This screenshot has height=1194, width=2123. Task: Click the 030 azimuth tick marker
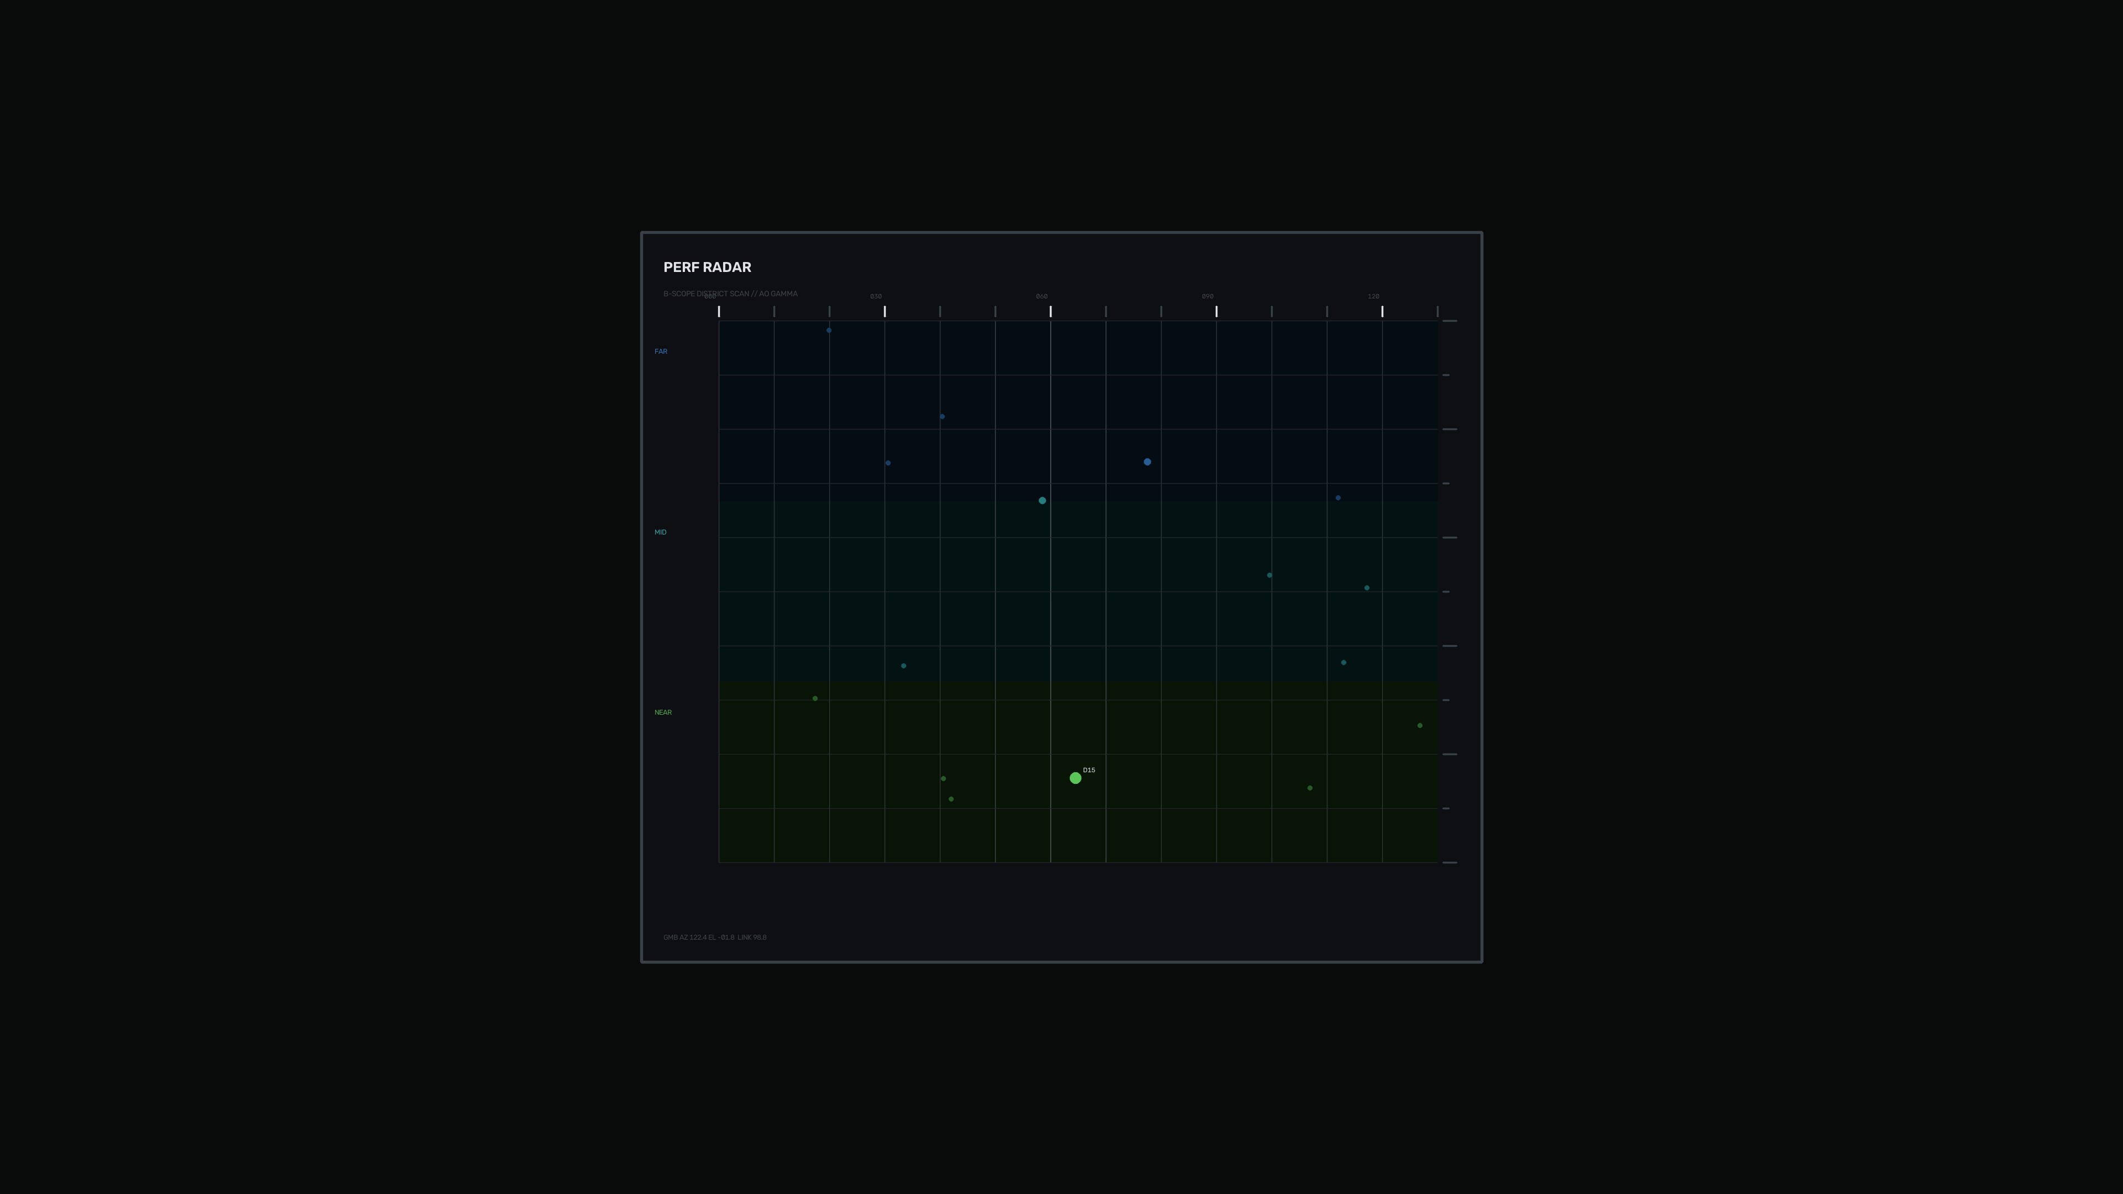click(x=885, y=311)
